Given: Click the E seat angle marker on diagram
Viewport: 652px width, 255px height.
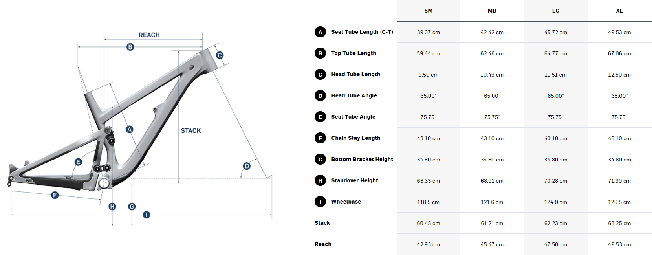Looking at the screenshot, I should [78, 162].
